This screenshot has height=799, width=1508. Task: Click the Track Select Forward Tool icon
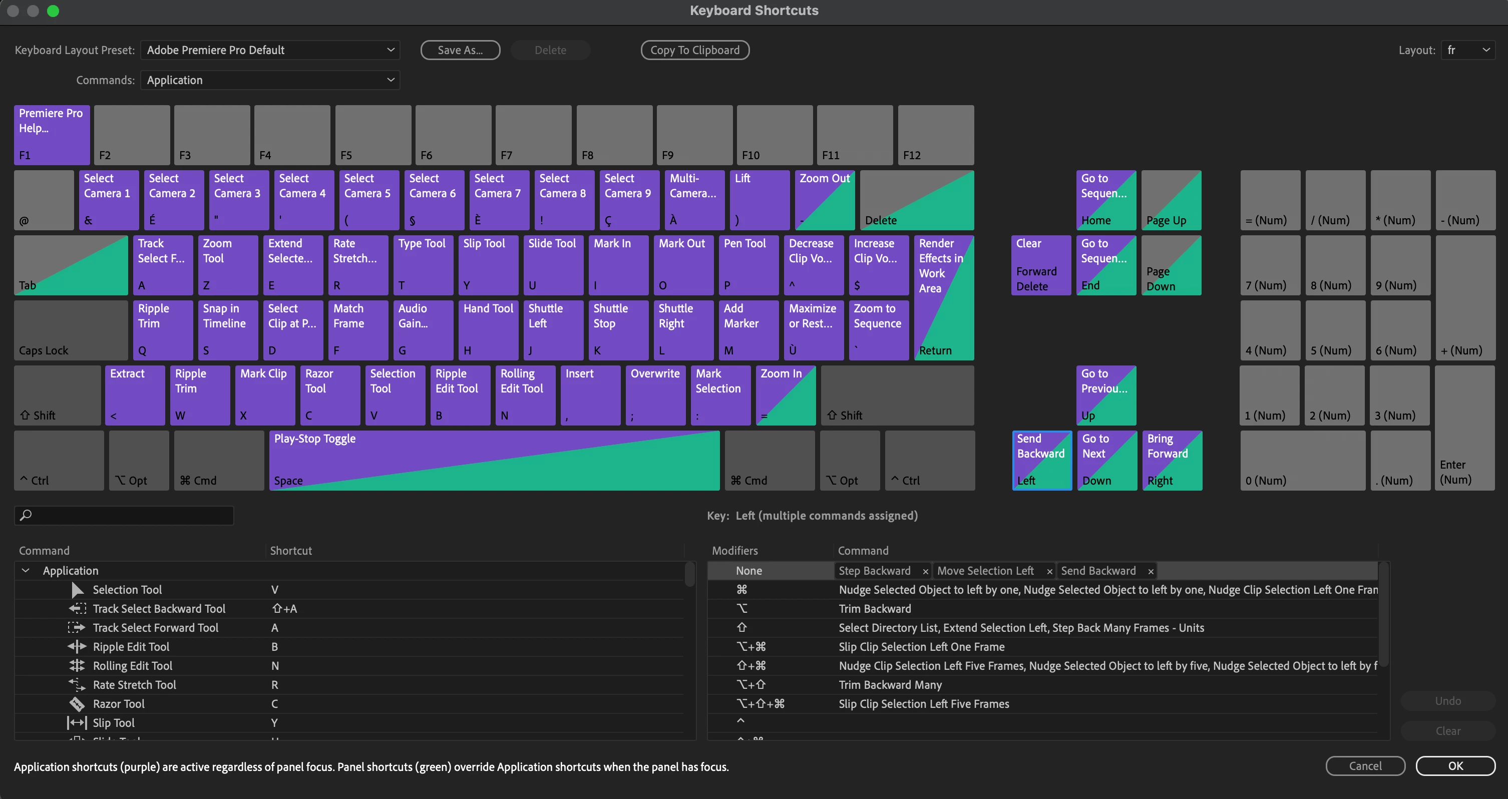[77, 627]
